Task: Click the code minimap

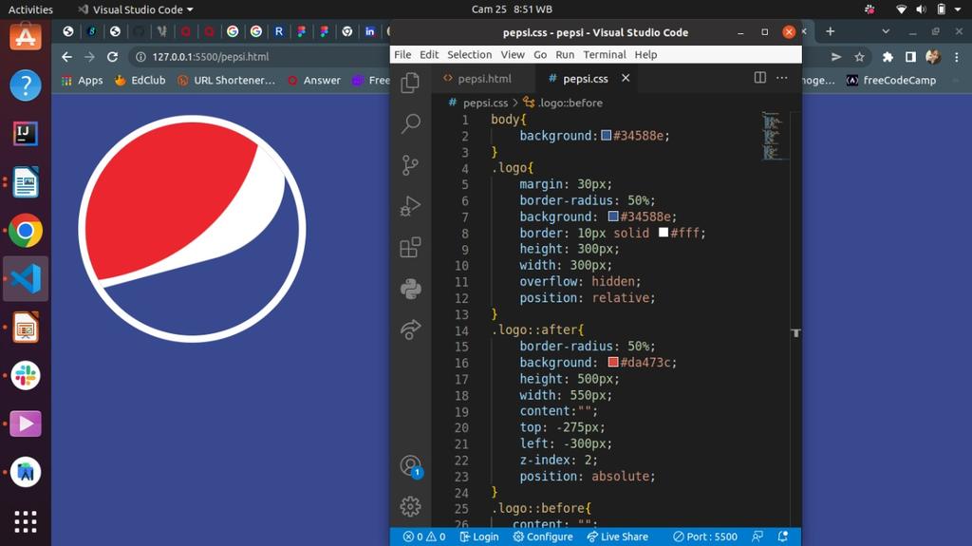Action: [772, 135]
